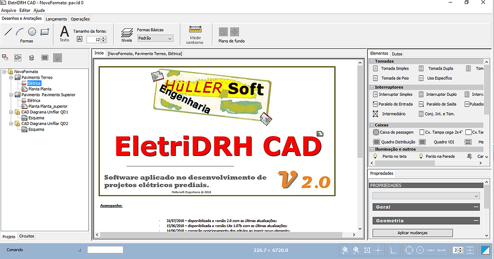Toggle the midpoint snap icon
Image resolution: width=494 pixels, height=259 pixels.
430,250
